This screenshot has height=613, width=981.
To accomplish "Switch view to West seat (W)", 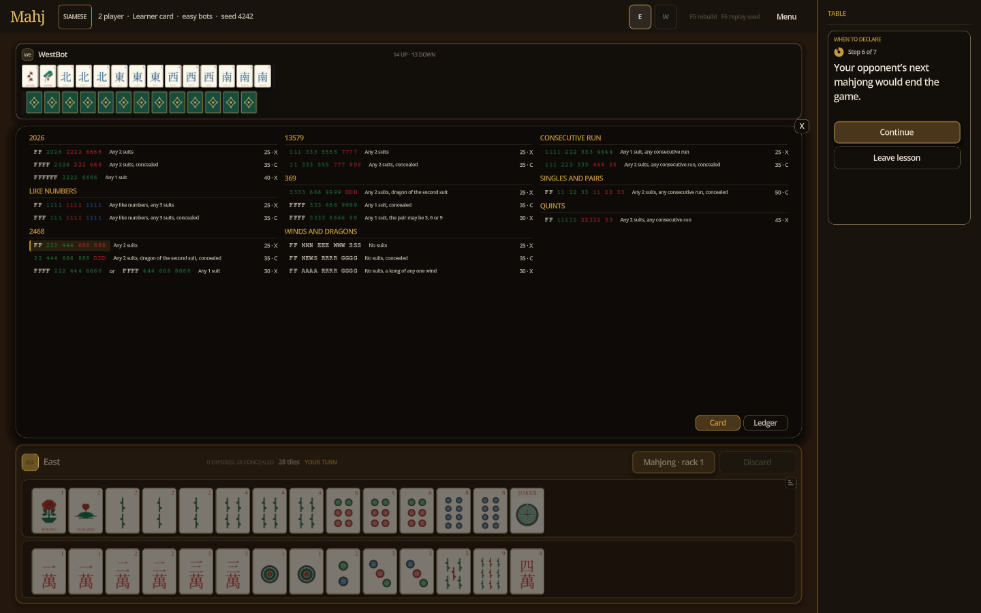I will pos(666,17).
